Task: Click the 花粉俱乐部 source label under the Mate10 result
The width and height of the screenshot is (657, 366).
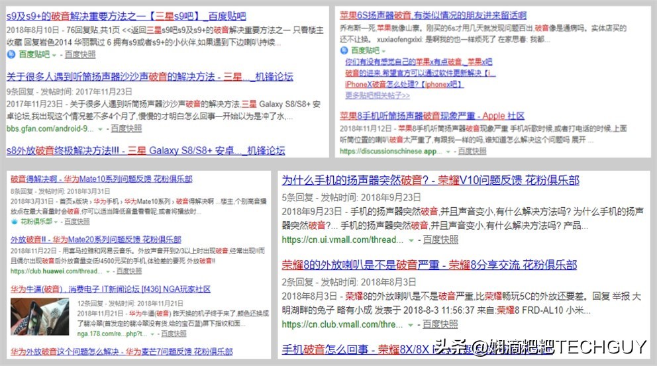Action: click(36, 222)
